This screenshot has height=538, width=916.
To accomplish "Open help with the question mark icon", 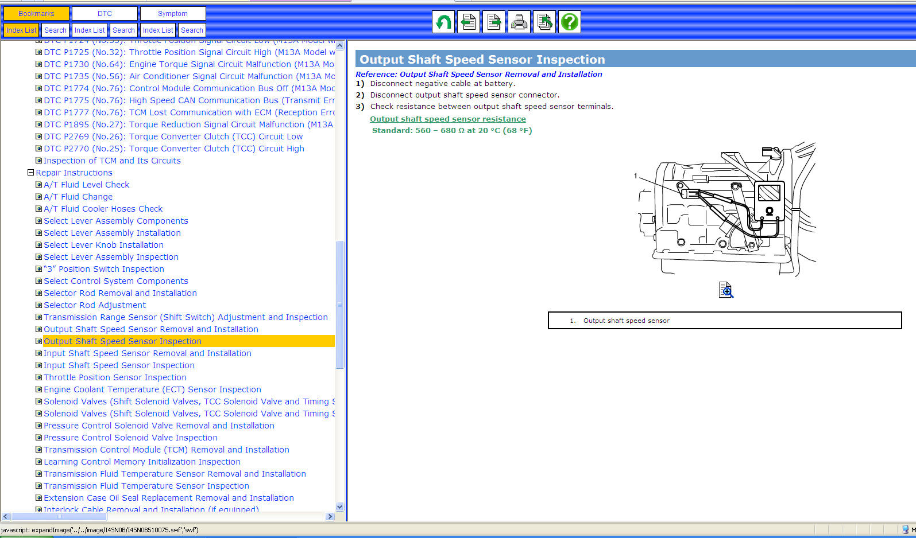I will [x=570, y=22].
